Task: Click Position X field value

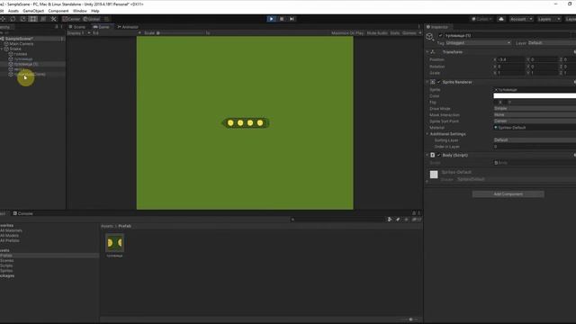Action: (511, 59)
